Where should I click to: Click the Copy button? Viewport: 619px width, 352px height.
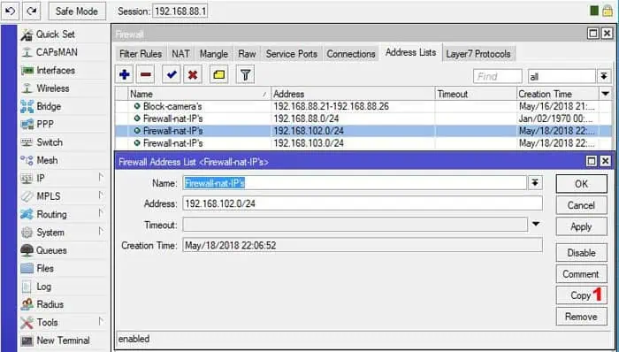pos(582,295)
